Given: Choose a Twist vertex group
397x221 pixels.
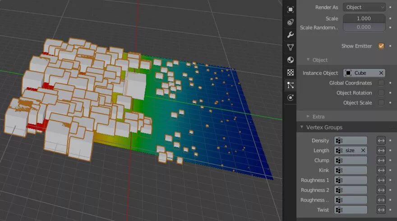Looking at the screenshot, I should (351, 210).
